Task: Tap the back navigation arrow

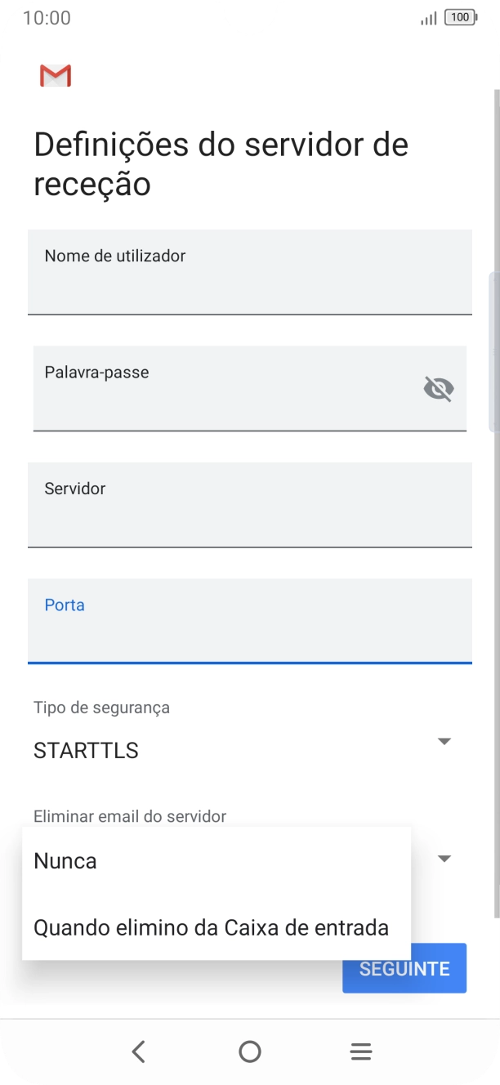Action: click(139, 1052)
